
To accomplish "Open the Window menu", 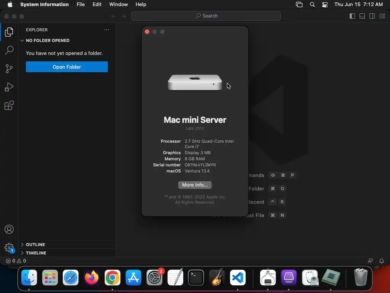I will [118, 5].
